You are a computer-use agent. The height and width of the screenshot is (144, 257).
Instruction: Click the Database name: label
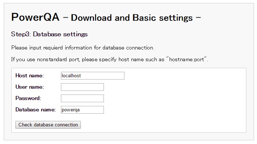tap(36, 110)
